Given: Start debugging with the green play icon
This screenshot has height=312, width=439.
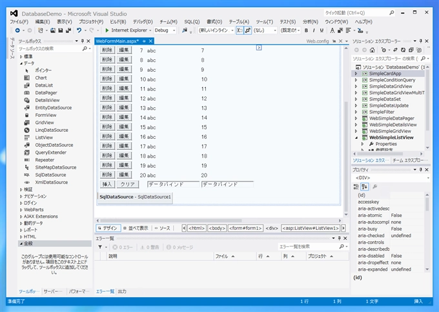Looking at the screenshot, I should click(107, 30).
